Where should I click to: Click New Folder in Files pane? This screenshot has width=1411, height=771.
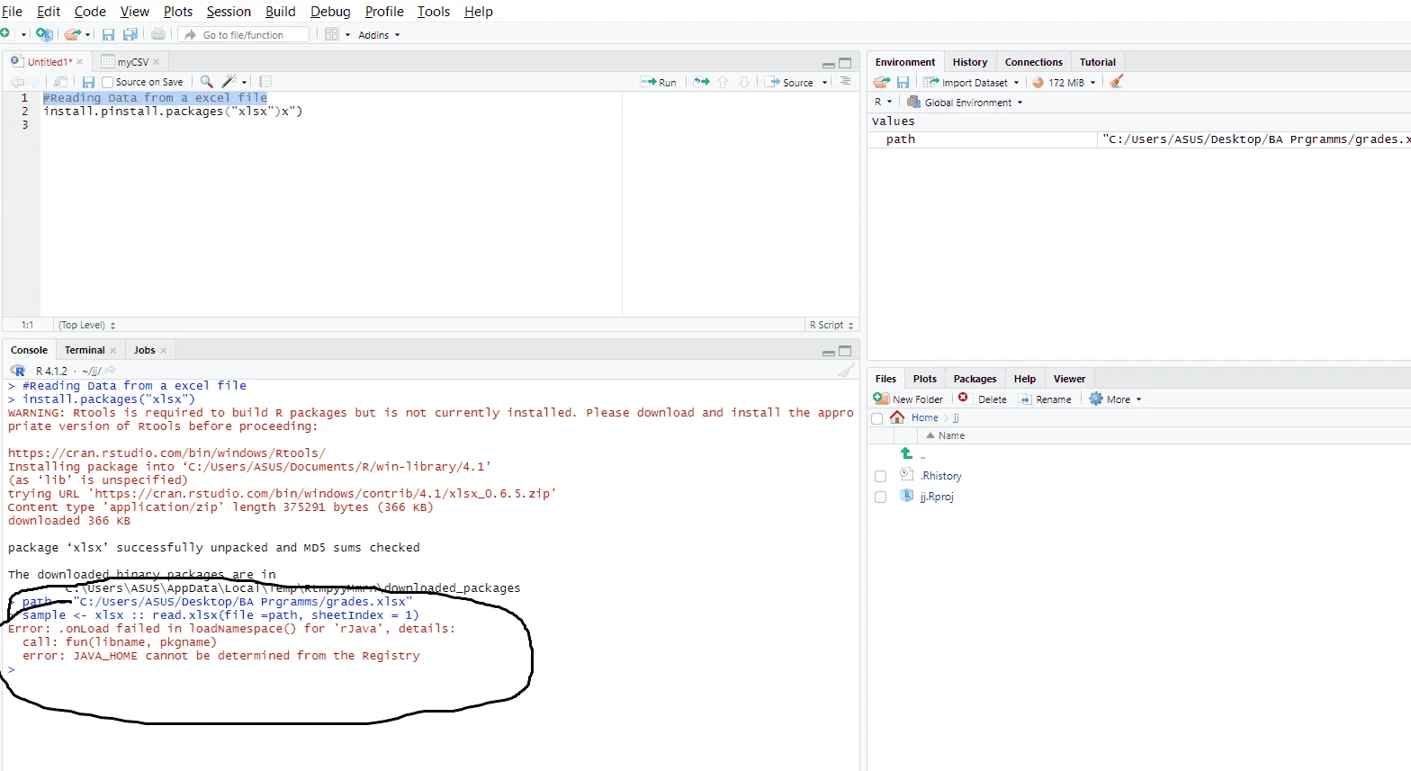[909, 399]
